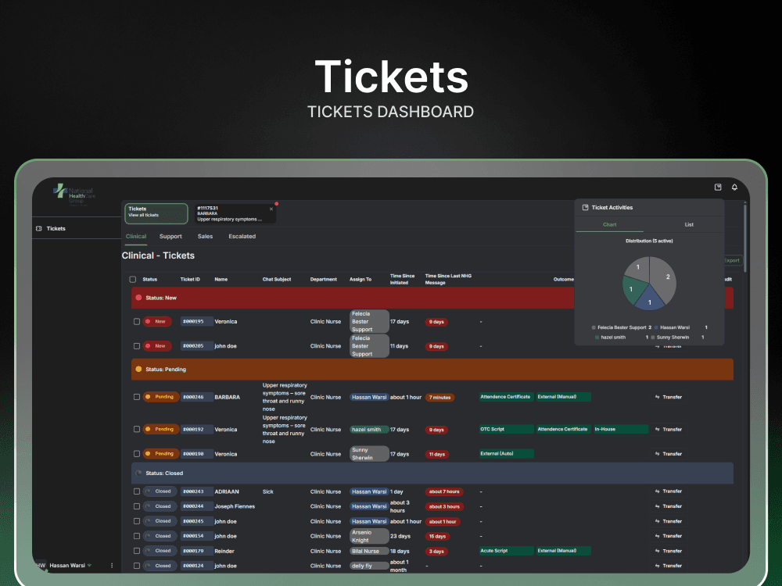Click Transfer for ticket #000190 Veronica
Image resolution: width=782 pixels, height=586 pixels.
669,454
